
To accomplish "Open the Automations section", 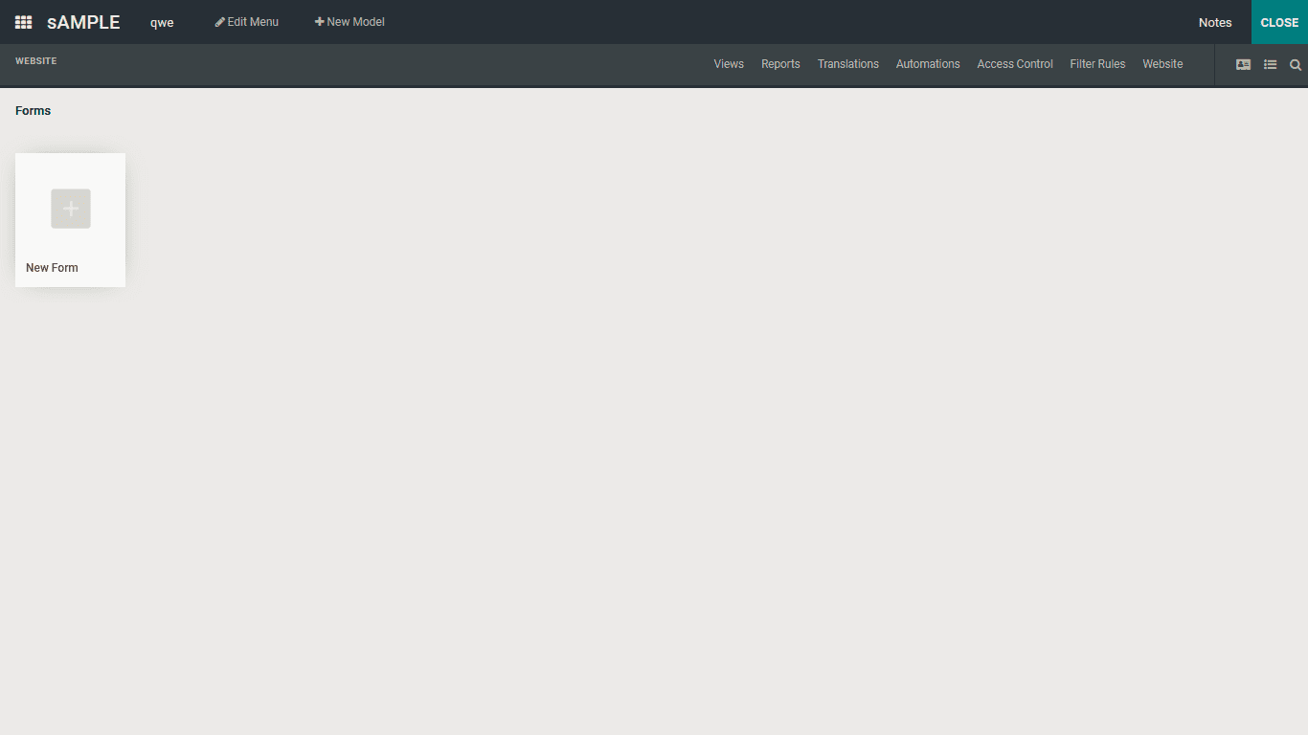I will 927,64.
